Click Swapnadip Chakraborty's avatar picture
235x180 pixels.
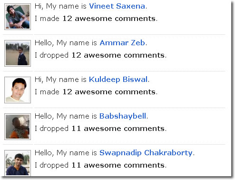coord(18,163)
